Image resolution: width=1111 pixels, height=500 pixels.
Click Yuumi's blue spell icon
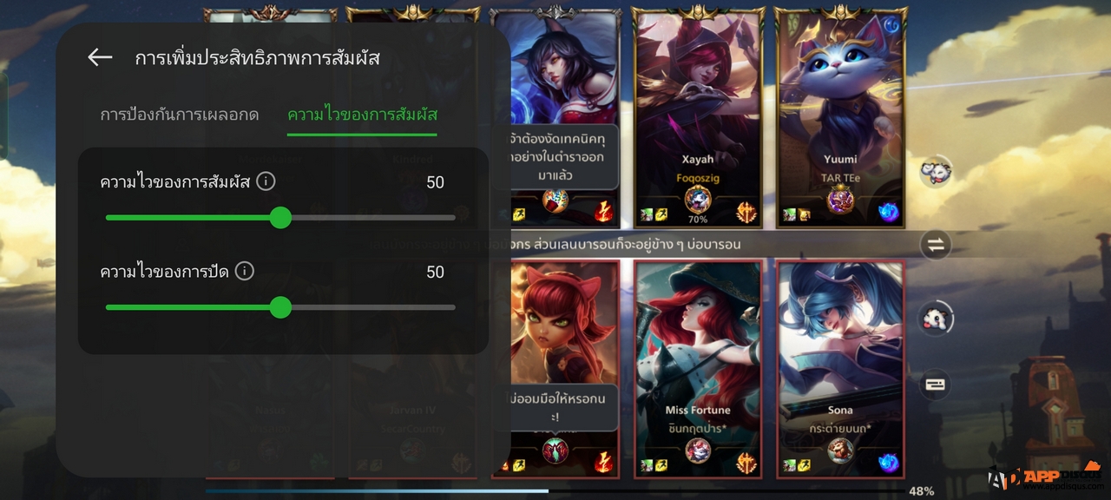888,213
